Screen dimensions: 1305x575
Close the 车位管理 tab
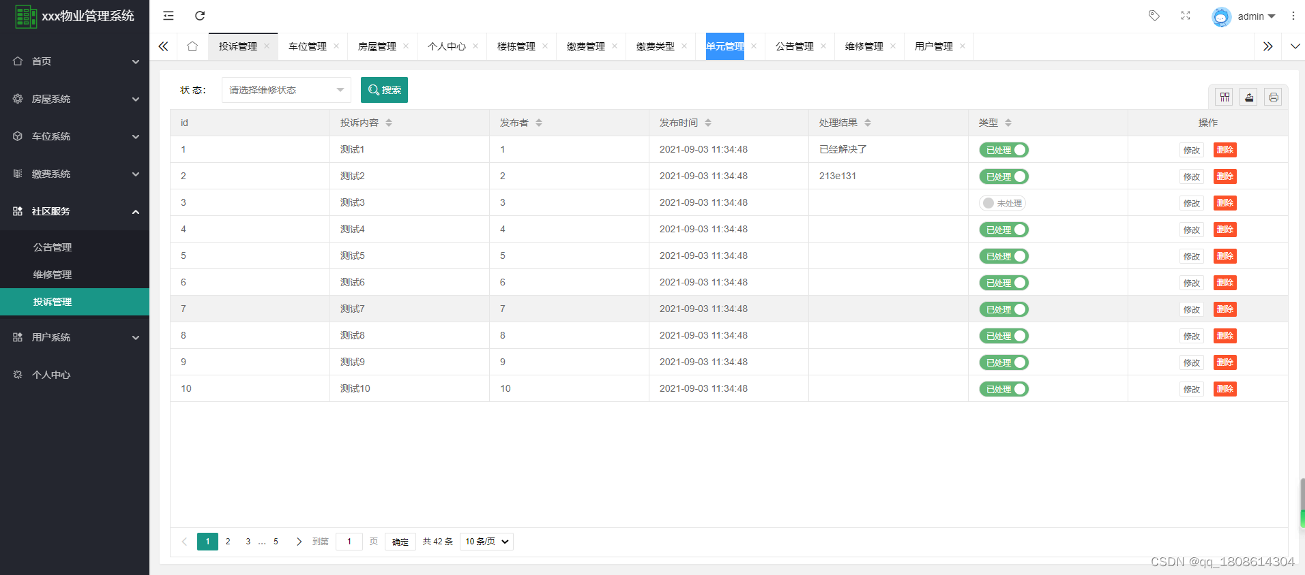coord(336,46)
